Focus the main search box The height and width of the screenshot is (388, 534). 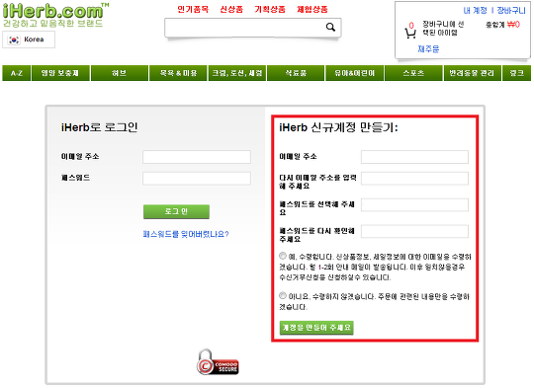[253, 28]
